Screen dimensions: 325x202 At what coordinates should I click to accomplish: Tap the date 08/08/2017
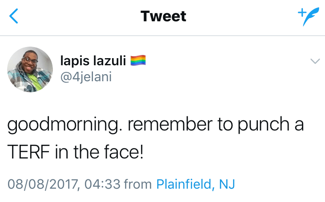click(x=41, y=183)
